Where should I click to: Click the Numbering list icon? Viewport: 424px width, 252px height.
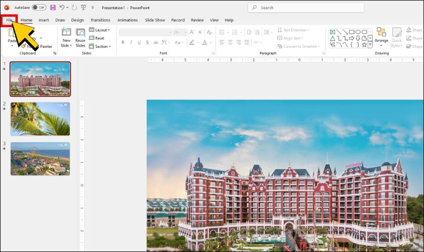coord(235,32)
